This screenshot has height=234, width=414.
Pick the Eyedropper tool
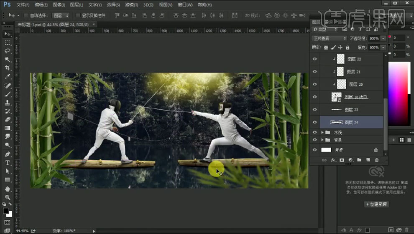pyautogui.click(x=8, y=77)
